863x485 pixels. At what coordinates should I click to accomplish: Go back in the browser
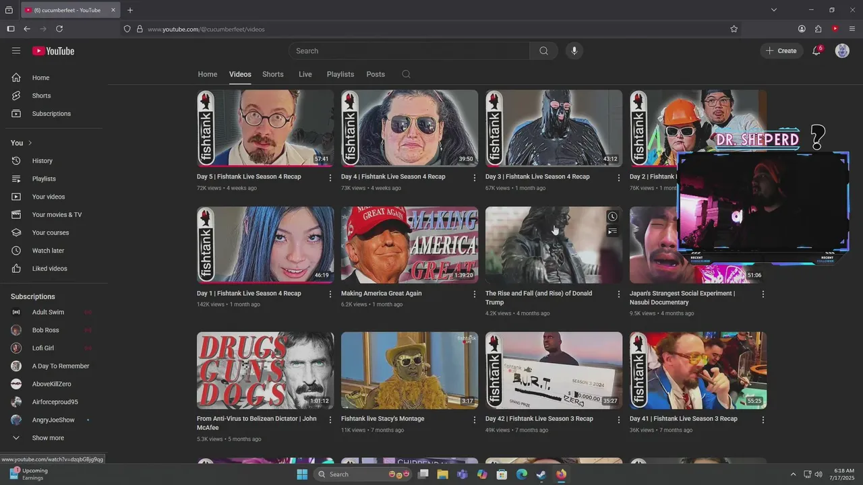[27, 29]
